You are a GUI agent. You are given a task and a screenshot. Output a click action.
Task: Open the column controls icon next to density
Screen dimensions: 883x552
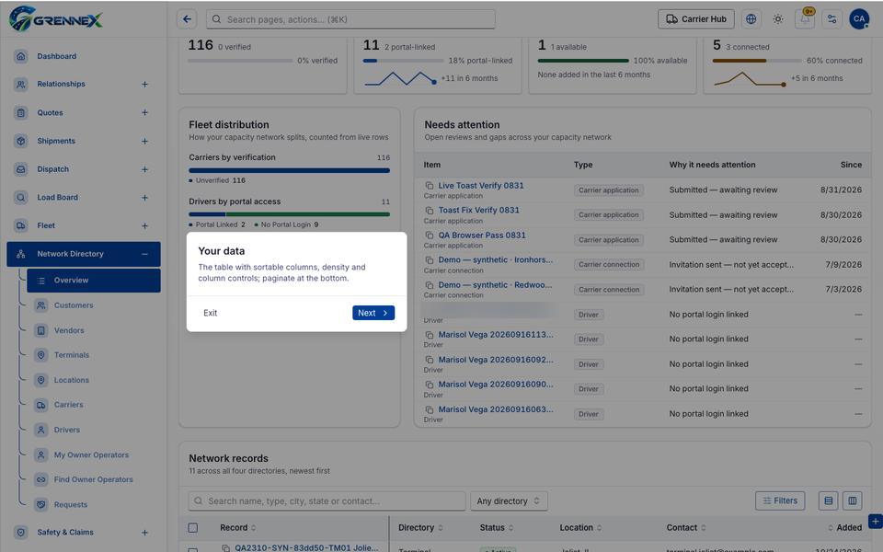[x=853, y=500]
